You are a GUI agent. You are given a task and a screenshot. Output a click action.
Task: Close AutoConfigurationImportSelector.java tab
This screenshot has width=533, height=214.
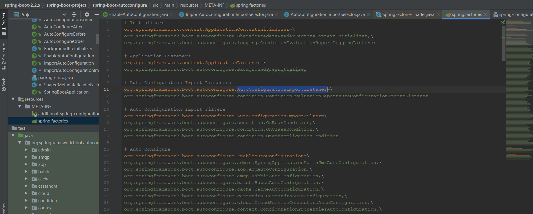369,14
